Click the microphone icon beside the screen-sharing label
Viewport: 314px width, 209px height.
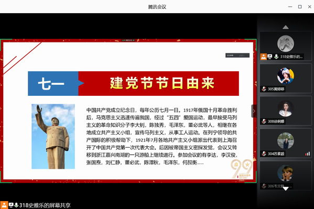pos(16,205)
